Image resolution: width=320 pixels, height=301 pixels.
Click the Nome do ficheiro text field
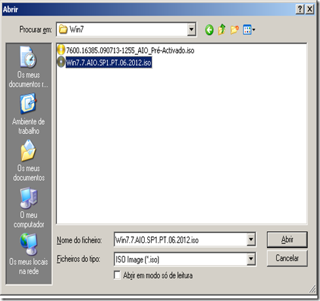181,240
